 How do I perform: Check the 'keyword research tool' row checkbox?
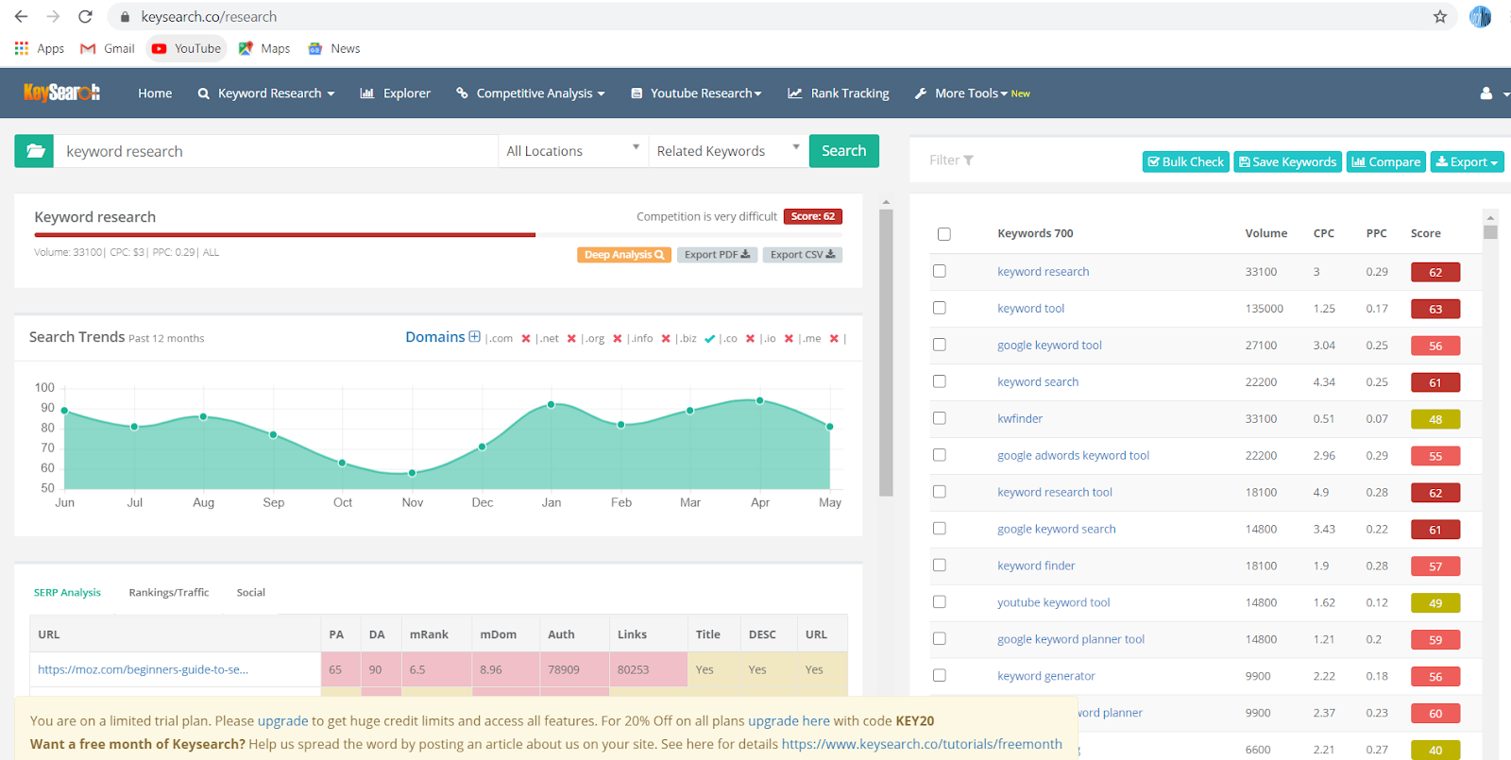click(939, 492)
